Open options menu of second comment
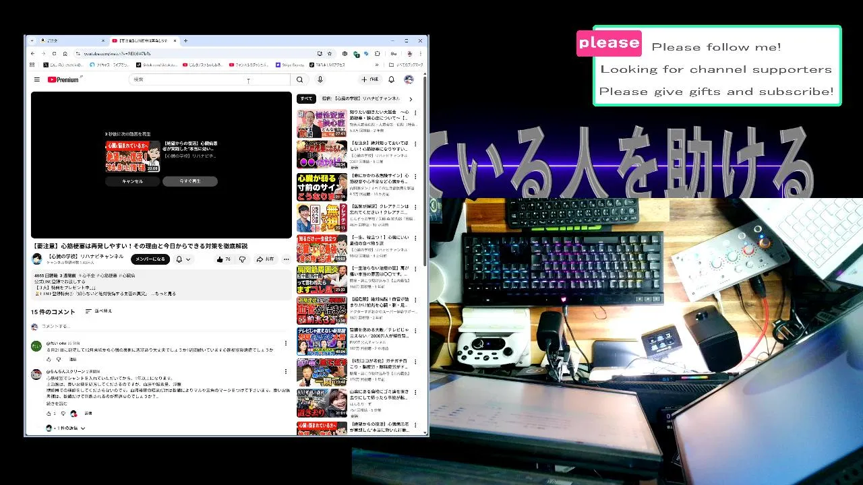This screenshot has height=485, width=863. 285,372
